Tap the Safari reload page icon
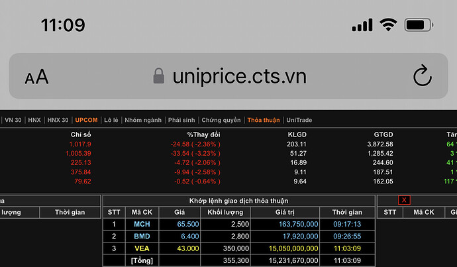 pos(422,76)
